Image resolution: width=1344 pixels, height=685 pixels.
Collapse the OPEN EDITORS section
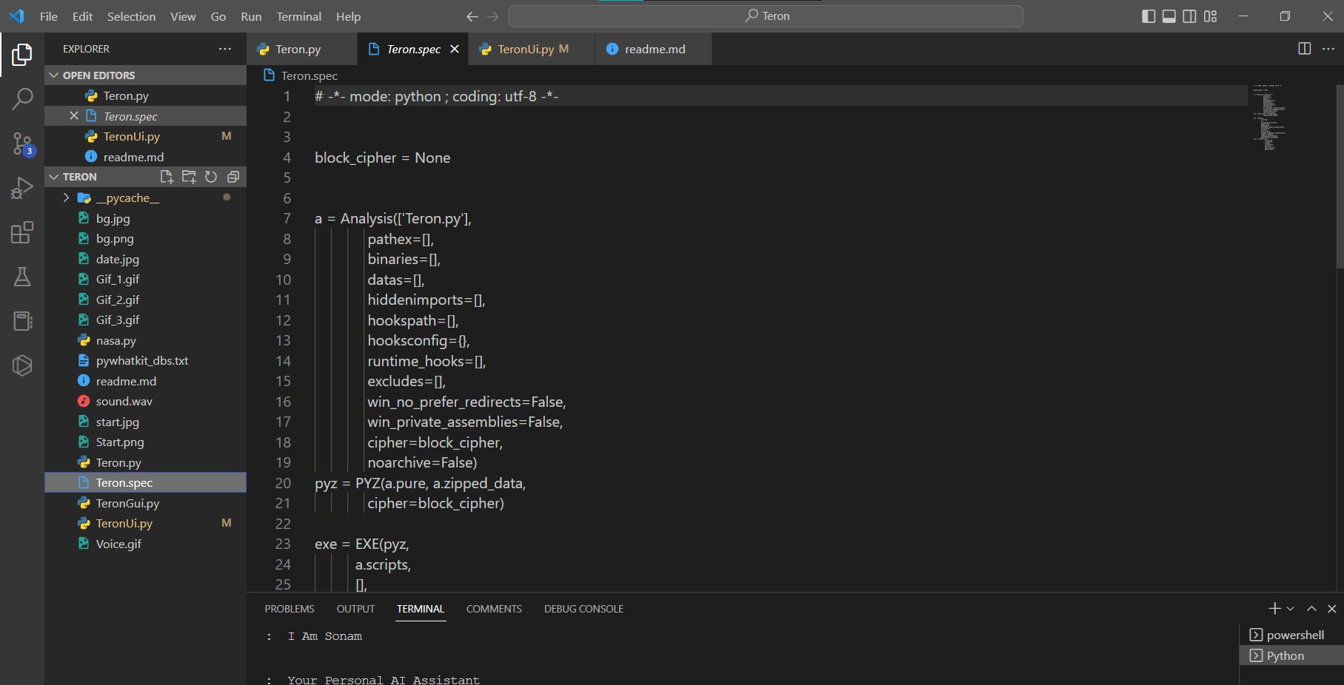[x=54, y=75]
